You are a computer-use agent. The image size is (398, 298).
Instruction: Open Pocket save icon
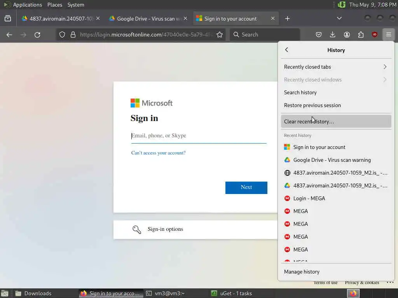[x=319, y=35]
